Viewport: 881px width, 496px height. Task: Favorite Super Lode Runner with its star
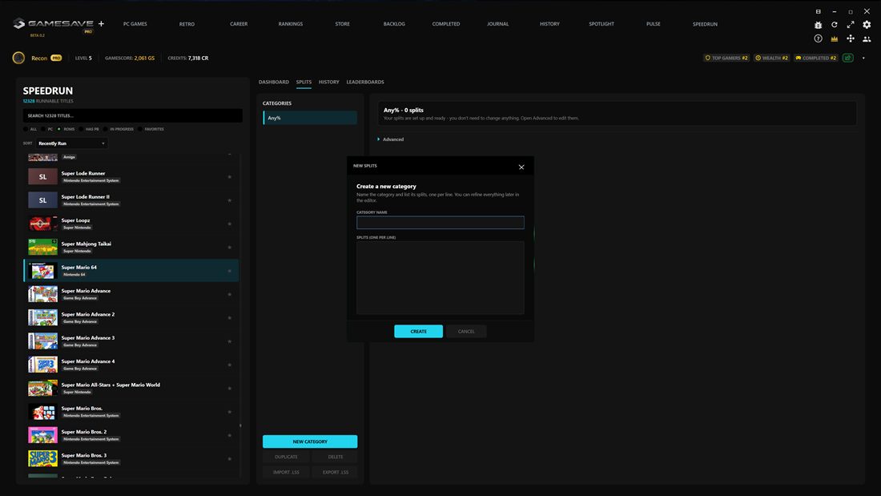pos(229,177)
